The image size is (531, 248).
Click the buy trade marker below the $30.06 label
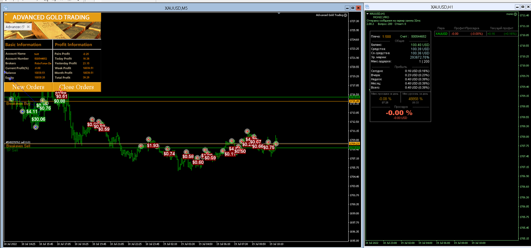[36, 127]
